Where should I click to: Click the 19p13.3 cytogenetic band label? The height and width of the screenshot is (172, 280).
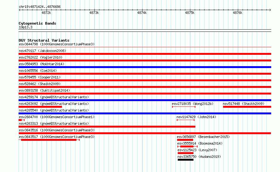25,27
